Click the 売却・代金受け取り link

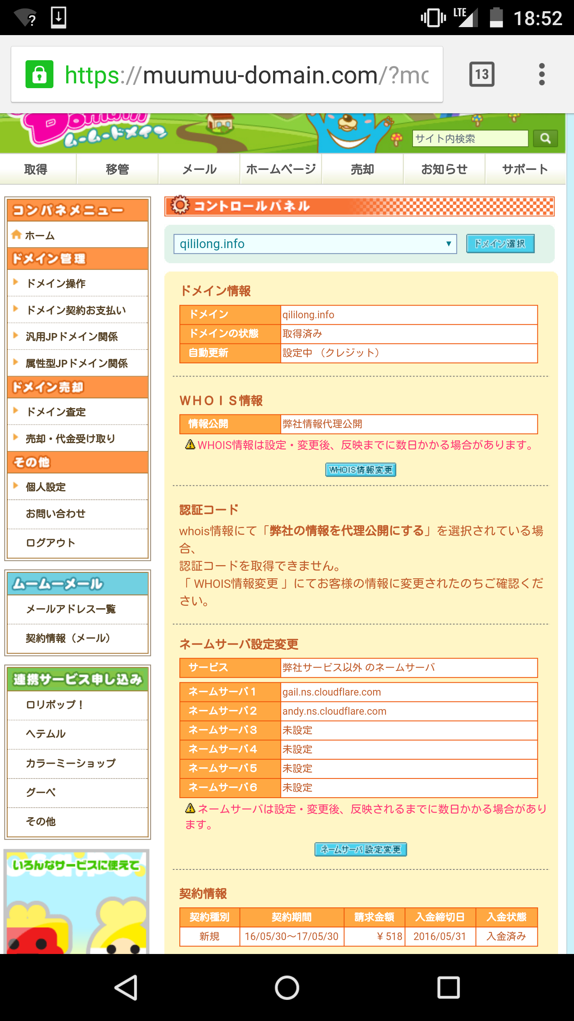point(71,439)
